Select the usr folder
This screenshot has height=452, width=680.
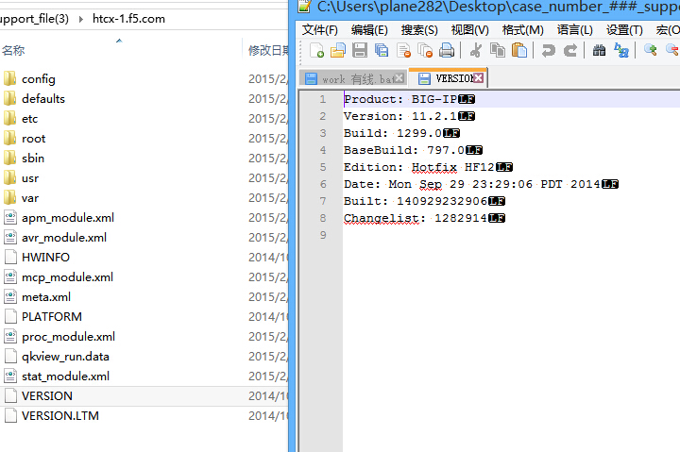(30, 178)
